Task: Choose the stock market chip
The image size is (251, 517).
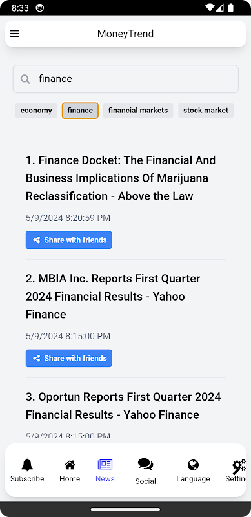Action: (x=206, y=111)
